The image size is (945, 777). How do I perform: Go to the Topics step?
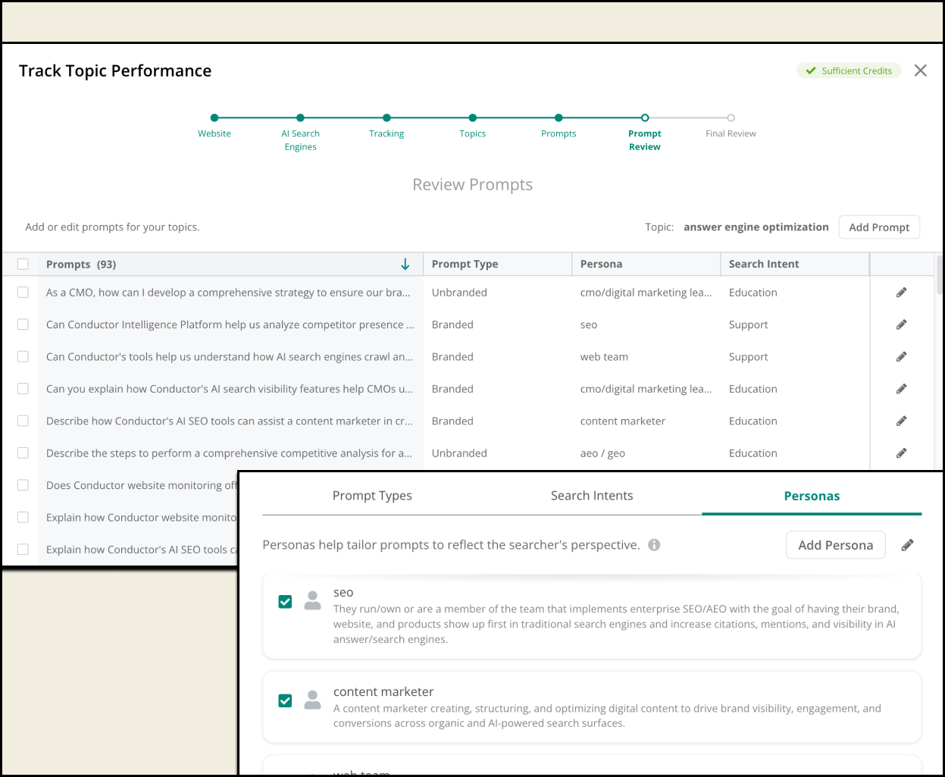coord(472,126)
